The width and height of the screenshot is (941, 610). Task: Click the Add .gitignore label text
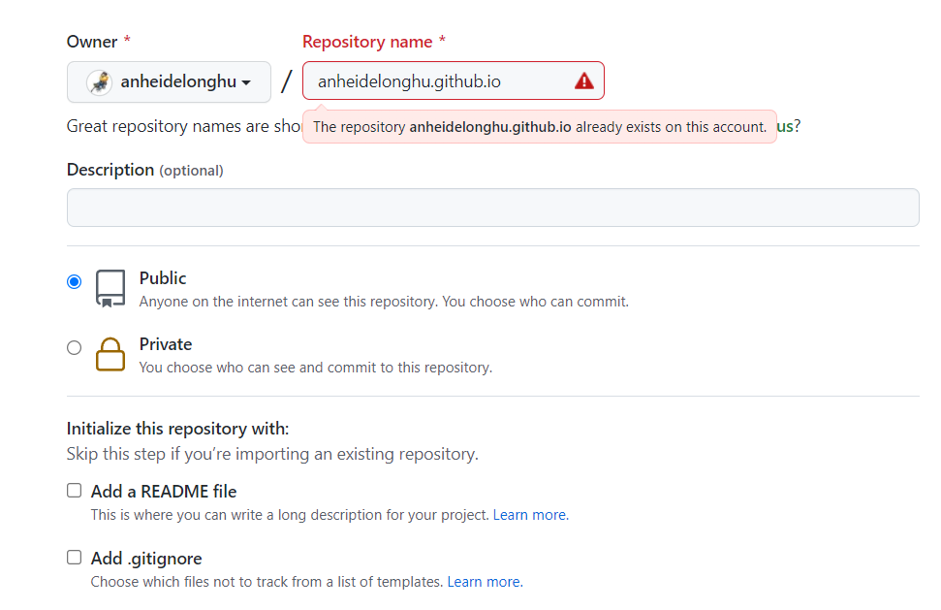click(146, 559)
